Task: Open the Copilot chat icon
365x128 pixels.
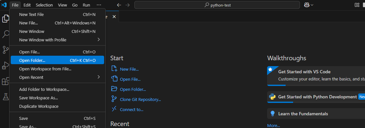Action: pos(306,5)
